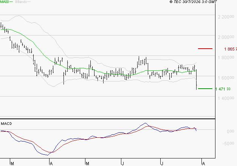Click the first J month marker
This screenshot has height=166, width=237.
pyautogui.click(x=123, y=163)
